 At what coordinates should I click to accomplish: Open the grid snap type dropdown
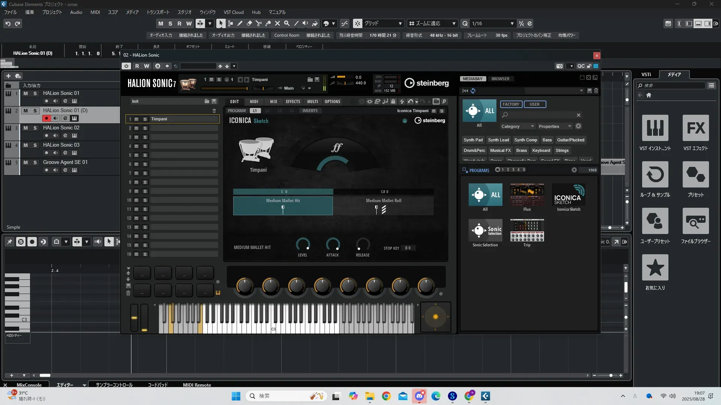(x=400, y=23)
